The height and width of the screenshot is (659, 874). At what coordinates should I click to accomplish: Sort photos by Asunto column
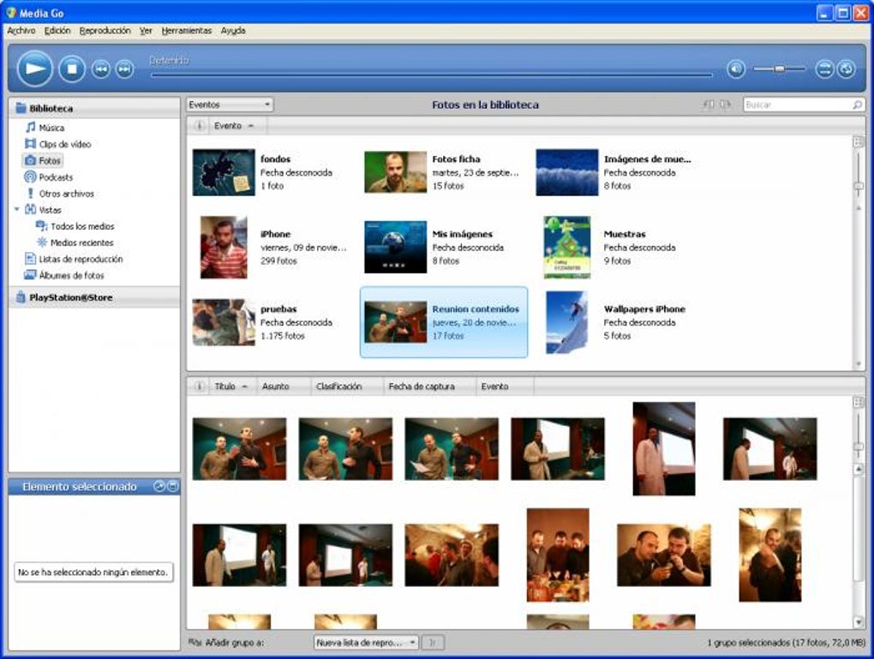[283, 386]
